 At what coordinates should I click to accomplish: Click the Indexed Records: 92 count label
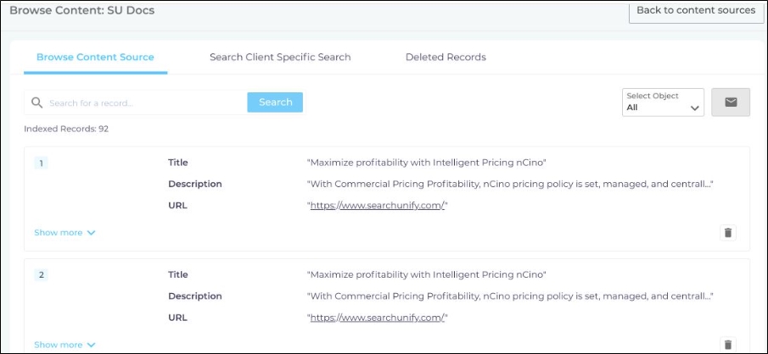(x=66, y=130)
